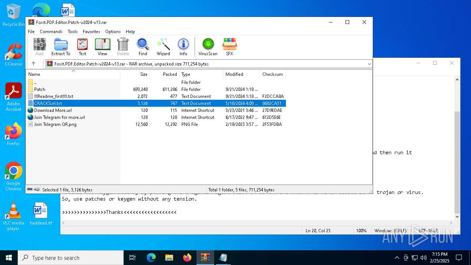Show archive Info
The height and width of the screenshot is (265, 471).
pos(183,47)
